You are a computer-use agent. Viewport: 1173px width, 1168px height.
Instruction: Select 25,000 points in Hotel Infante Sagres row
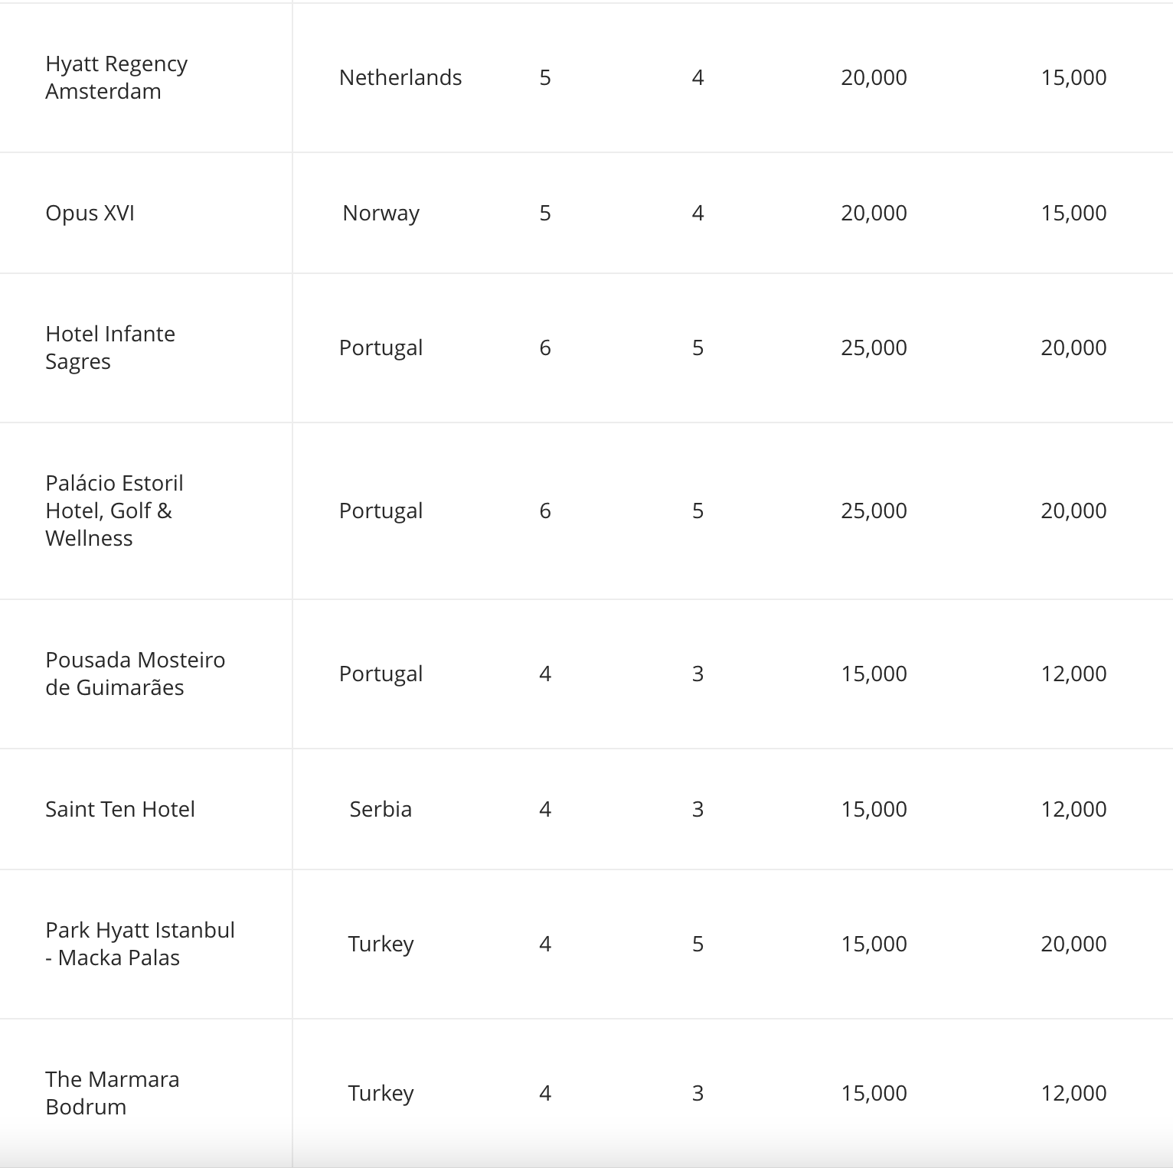click(x=874, y=347)
